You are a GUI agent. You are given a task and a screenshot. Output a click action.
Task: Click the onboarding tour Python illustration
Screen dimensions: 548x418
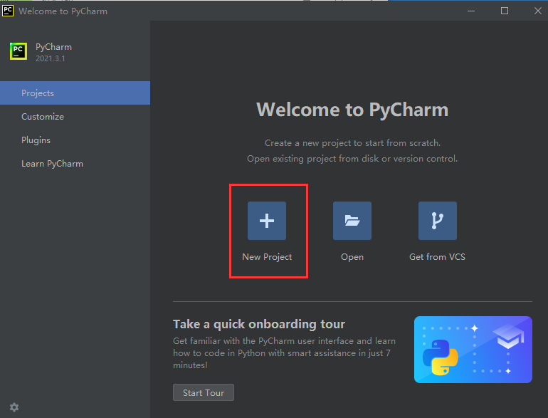tap(473, 350)
